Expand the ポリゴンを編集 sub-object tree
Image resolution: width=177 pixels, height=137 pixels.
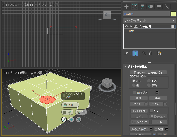(x=131, y=26)
